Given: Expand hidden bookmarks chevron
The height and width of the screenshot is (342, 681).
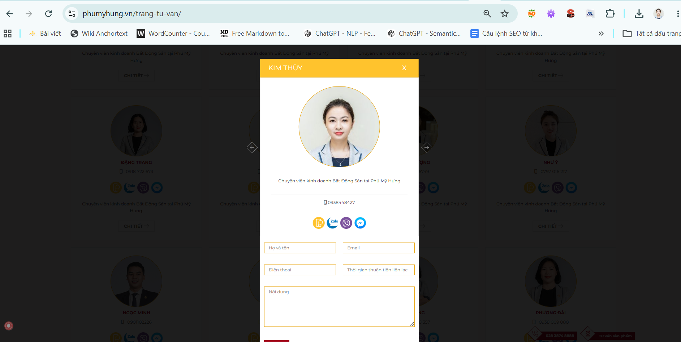Looking at the screenshot, I should [x=601, y=34].
